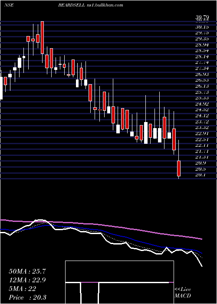Click the 28.94 price level label
217x304 pixels.
[202, 45]
